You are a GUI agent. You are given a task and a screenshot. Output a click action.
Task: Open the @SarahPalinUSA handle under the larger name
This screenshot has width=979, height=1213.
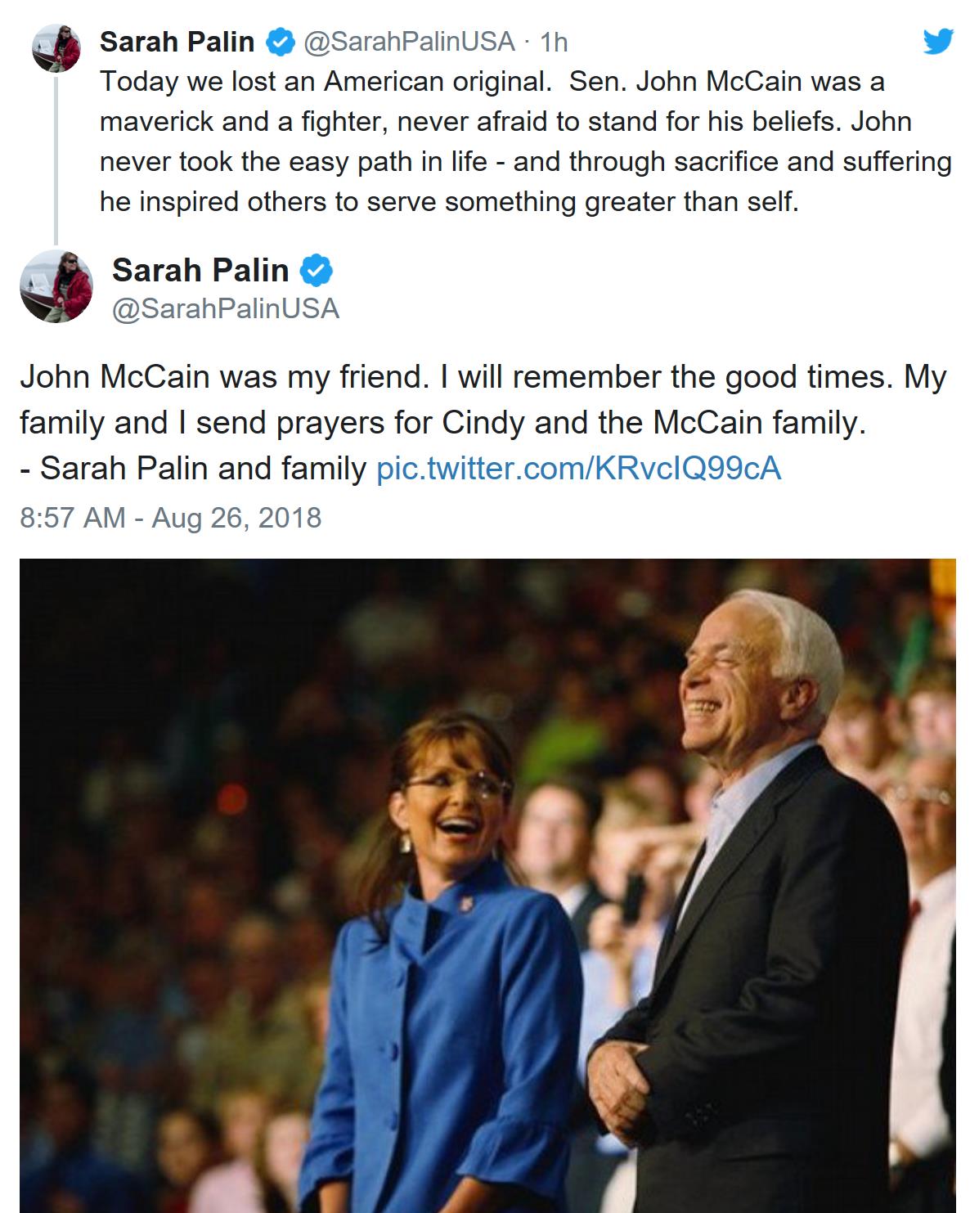point(225,308)
